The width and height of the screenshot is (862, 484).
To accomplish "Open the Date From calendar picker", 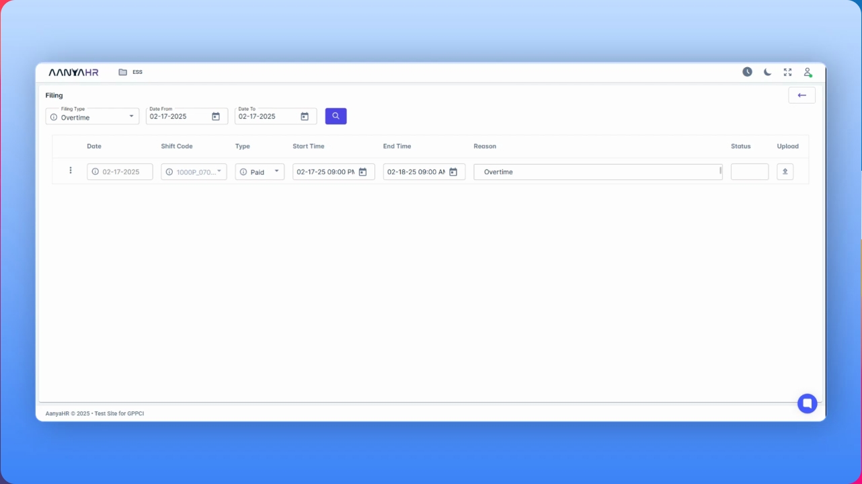I will (x=216, y=116).
